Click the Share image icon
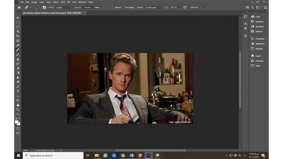The image size is (283, 159). [265, 7]
